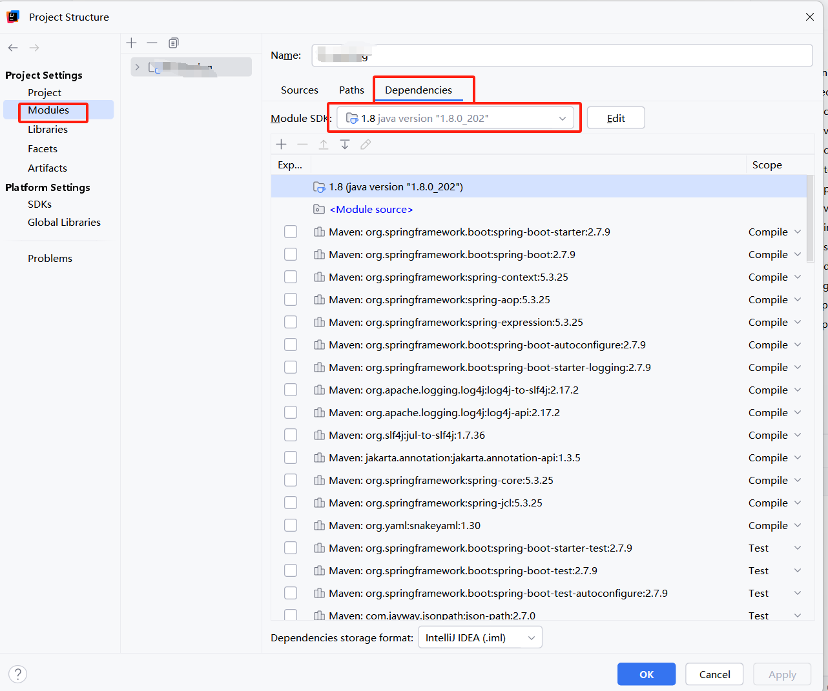Click the library icon for spring-boot-starter:2.7.9
This screenshot has height=691, width=828.
pos(319,232)
